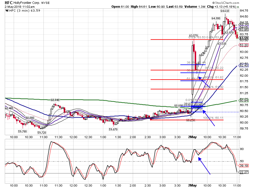Click the green up-triangle after the Chg value
The width and height of the screenshot is (253, 188).
pos(238,7)
